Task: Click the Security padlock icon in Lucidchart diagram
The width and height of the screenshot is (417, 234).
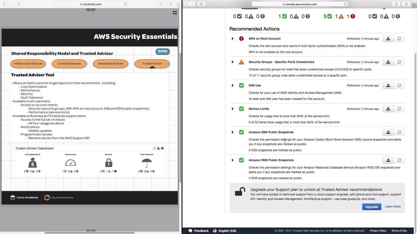Action: (x=108, y=162)
